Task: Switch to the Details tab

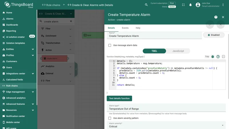Action: pos(111,28)
